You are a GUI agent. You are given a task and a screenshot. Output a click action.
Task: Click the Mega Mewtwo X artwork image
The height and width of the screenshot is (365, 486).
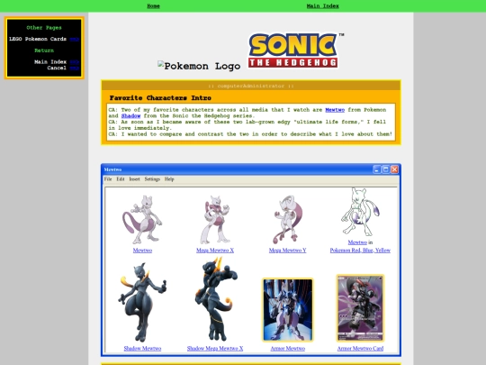(215, 219)
